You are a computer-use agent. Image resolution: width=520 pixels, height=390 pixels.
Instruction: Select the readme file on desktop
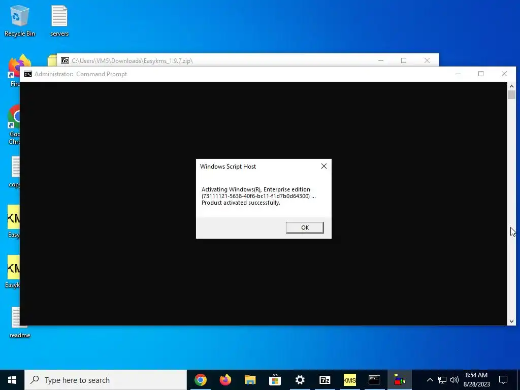(x=20, y=322)
